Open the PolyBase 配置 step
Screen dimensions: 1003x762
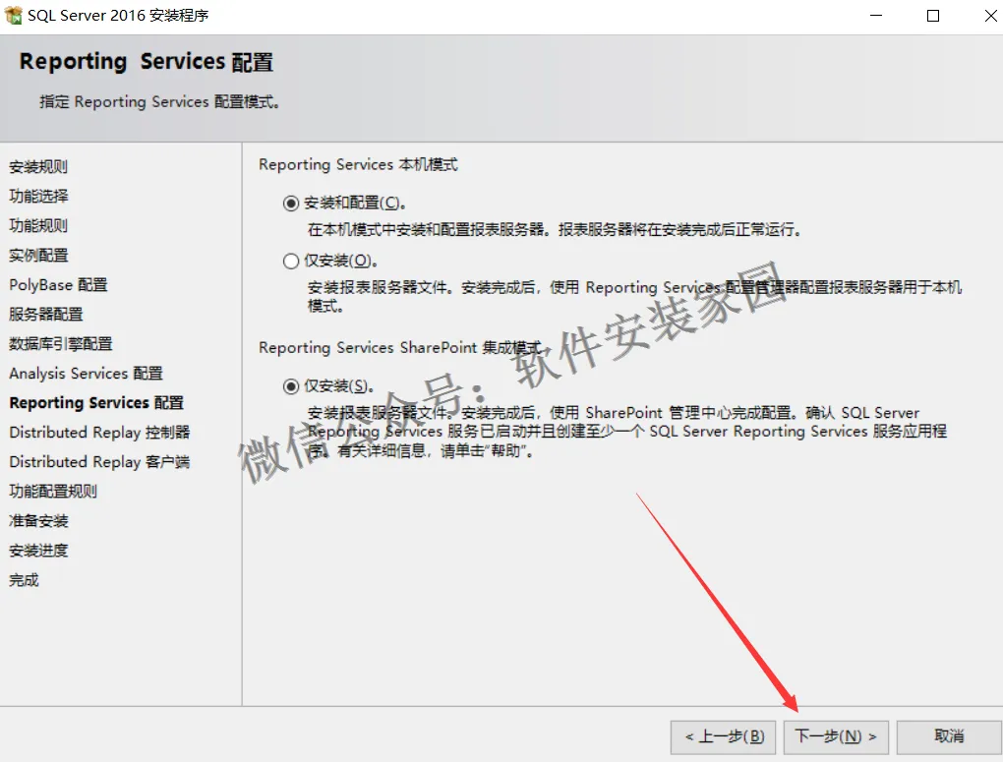[x=58, y=285]
